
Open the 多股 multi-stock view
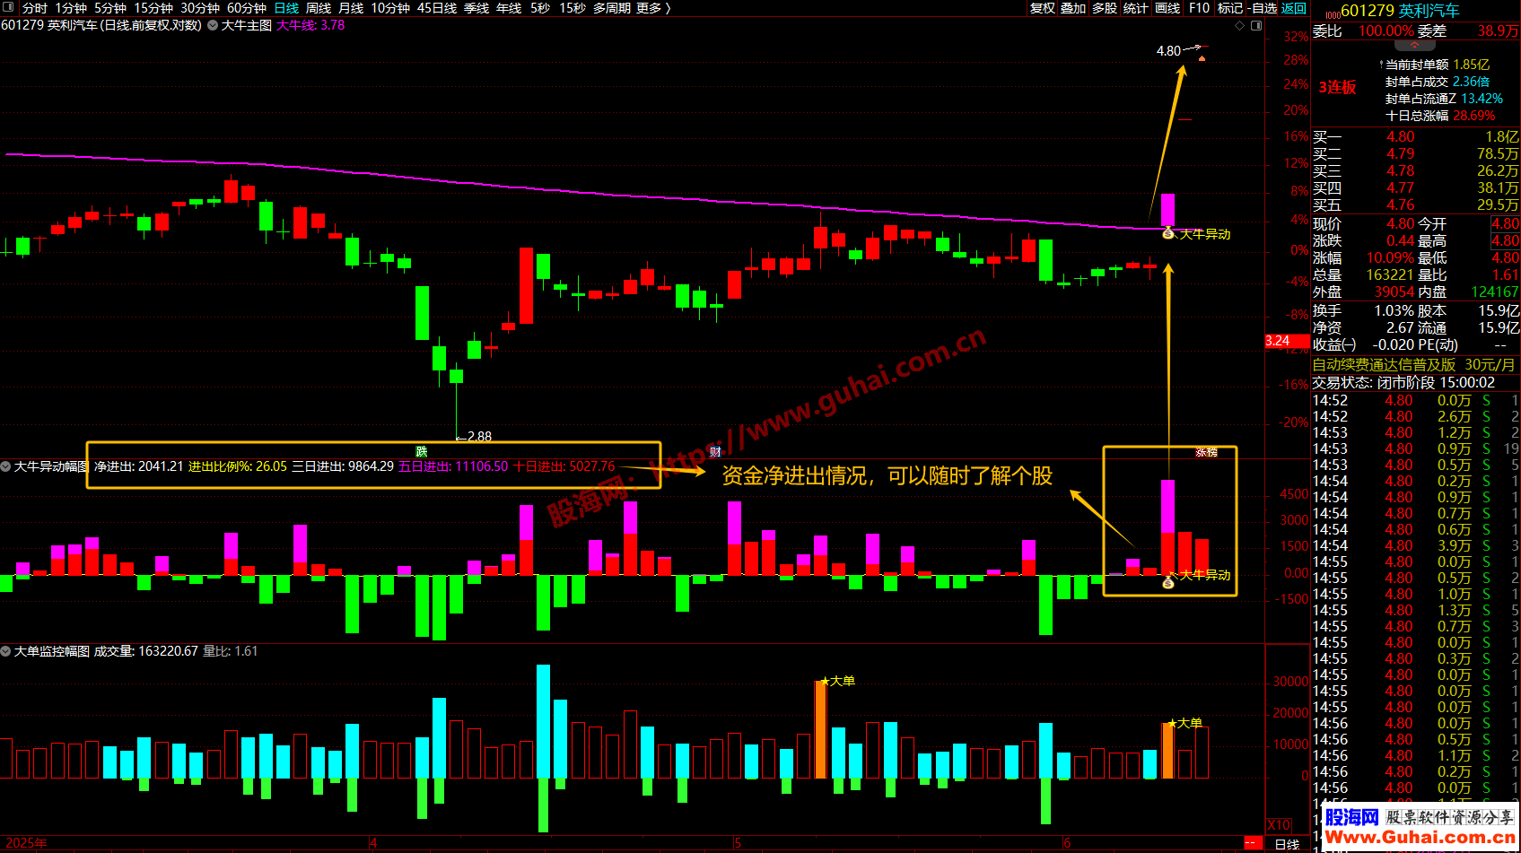(1105, 8)
